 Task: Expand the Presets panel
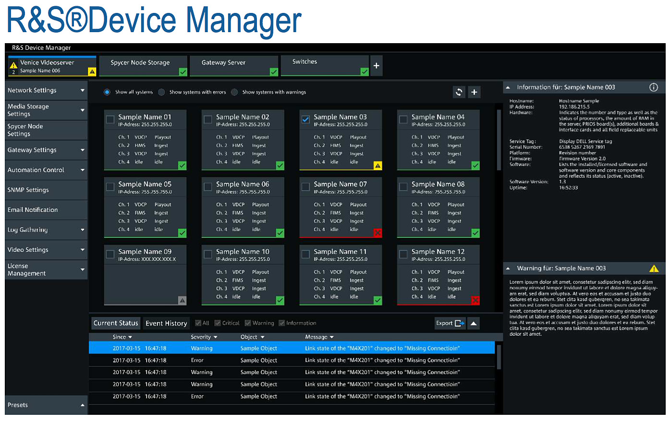[46, 405]
